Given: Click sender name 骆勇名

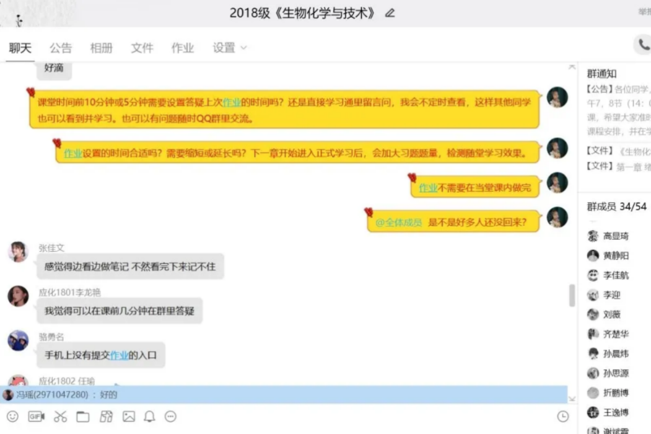Looking at the screenshot, I should tap(51, 337).
